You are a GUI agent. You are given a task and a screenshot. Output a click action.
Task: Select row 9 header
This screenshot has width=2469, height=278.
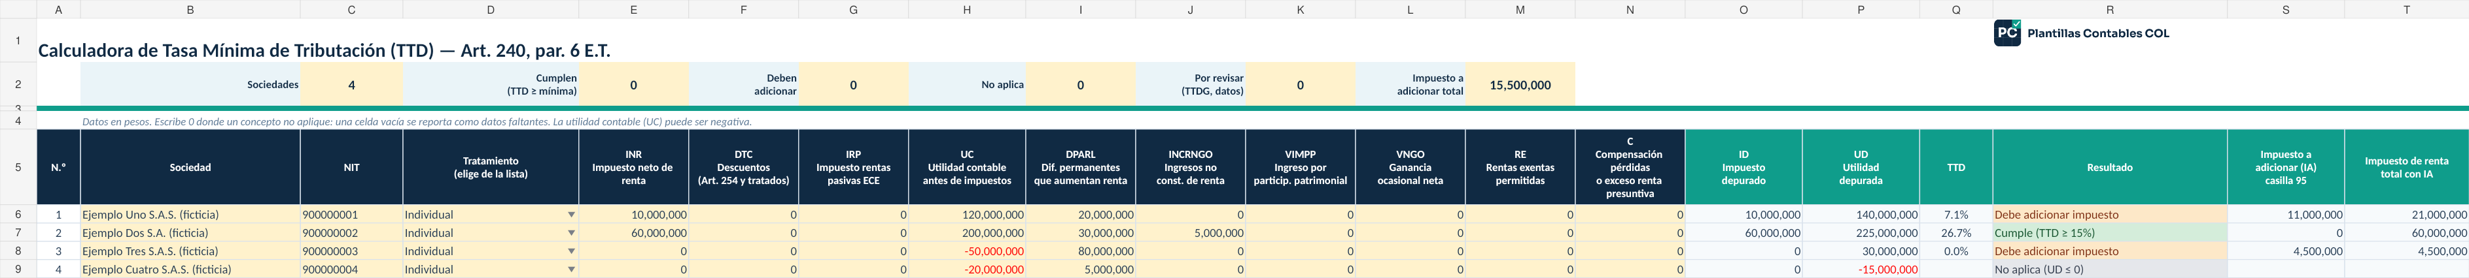pos(18,270)
